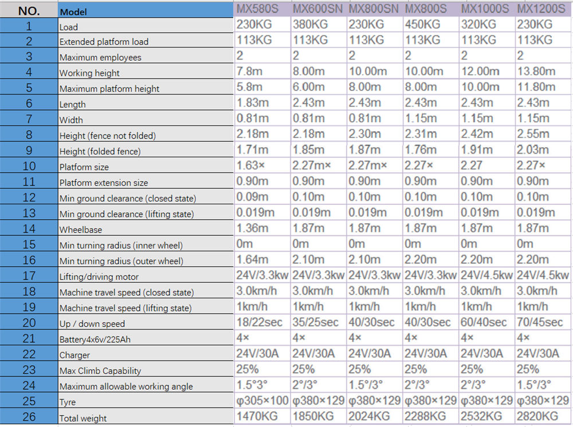
Task: Select the MX800SN column header
Action: [374, 9]
